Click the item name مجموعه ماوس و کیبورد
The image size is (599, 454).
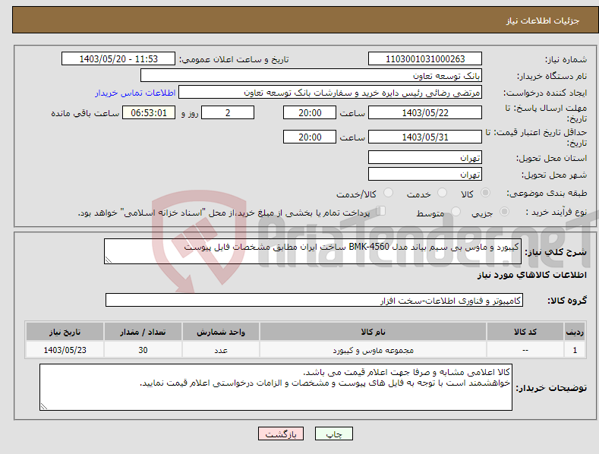[x=373, y=350]
